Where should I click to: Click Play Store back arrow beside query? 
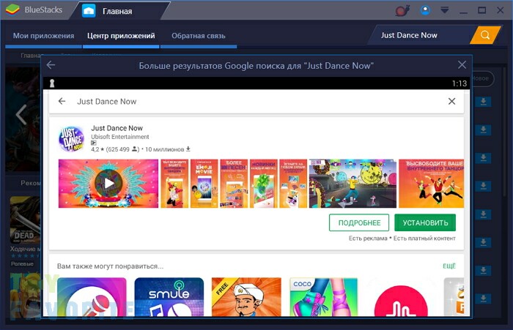point(62,101)
